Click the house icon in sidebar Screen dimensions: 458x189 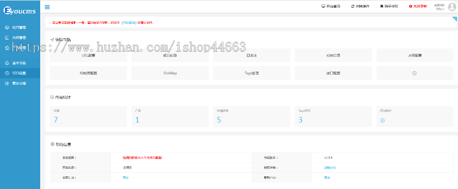tap(7, 48)
